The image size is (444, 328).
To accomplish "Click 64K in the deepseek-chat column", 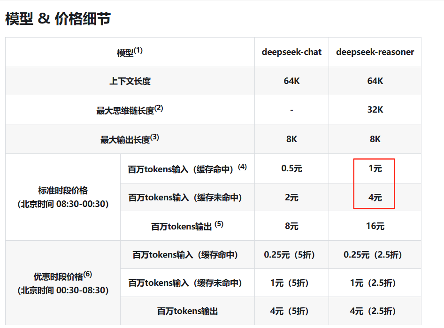I will click(291, 81).
